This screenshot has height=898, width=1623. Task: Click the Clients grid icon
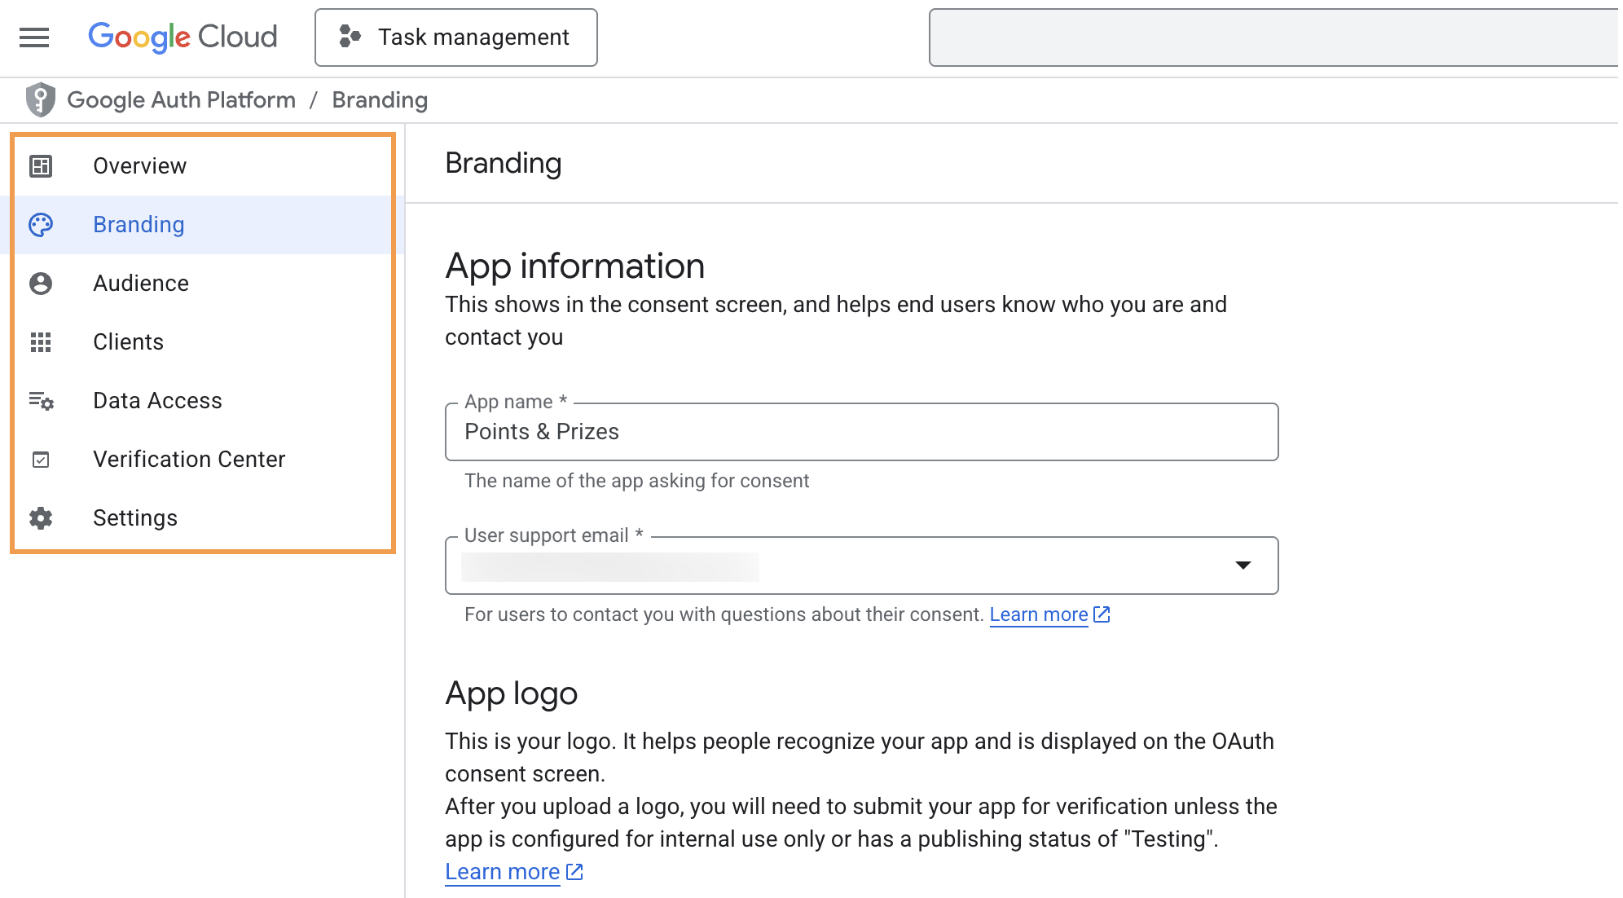(41, 341)
